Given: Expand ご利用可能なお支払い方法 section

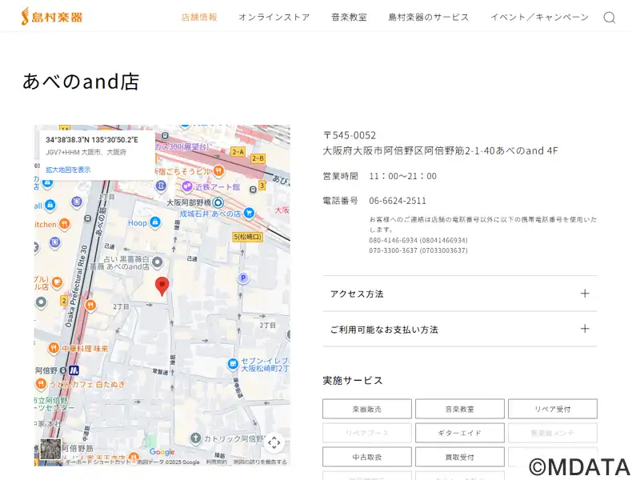Looking at the screenshot, I should 459,329.
